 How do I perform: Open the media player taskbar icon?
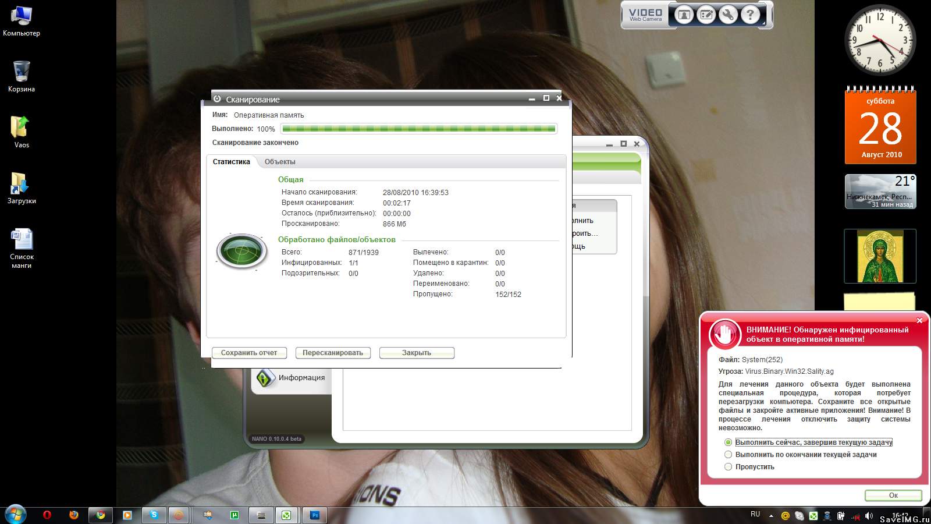[x=127, y=515]
